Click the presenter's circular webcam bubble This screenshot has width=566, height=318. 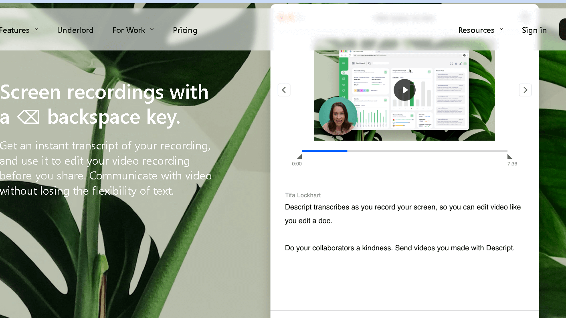point(338,116)
